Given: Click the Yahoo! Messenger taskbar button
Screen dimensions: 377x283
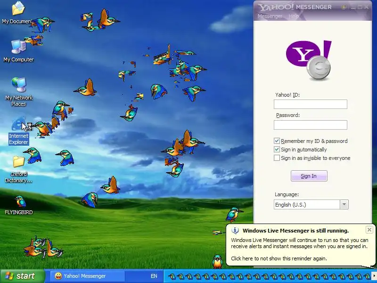Looking at the screenshot, I should 87,276.
